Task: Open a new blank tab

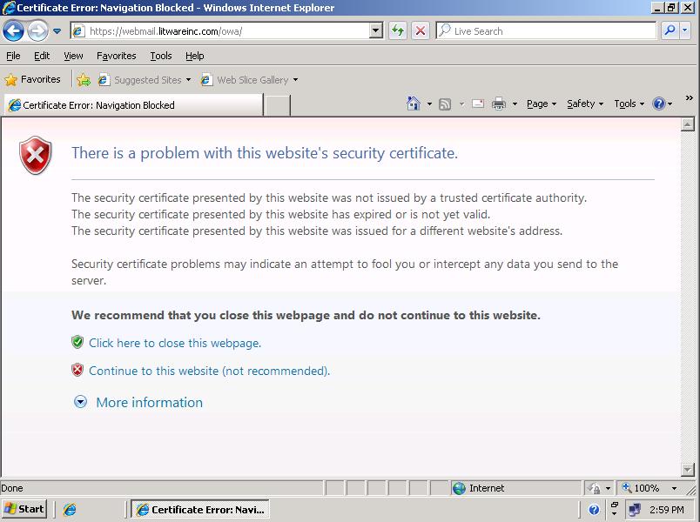Action: coord(277,105)
